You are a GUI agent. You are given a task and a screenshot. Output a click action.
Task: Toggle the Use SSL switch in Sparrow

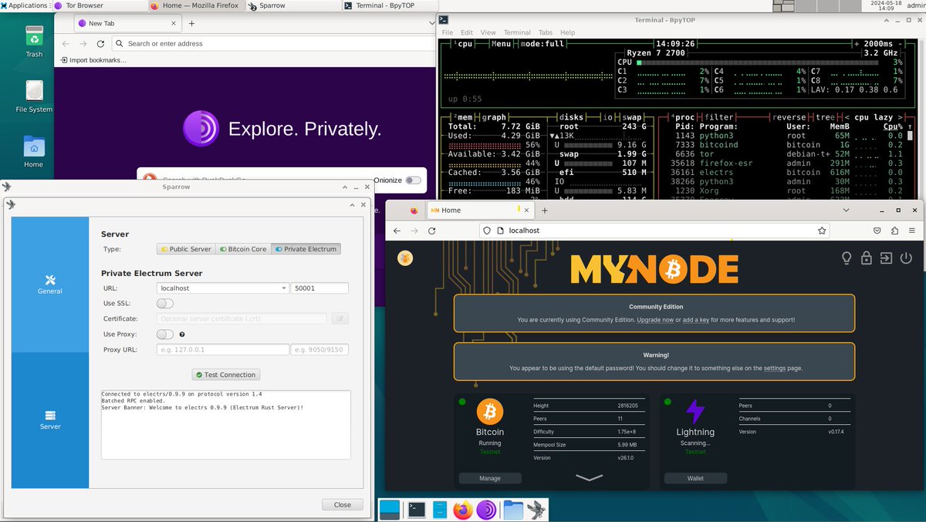pos(165,304)
